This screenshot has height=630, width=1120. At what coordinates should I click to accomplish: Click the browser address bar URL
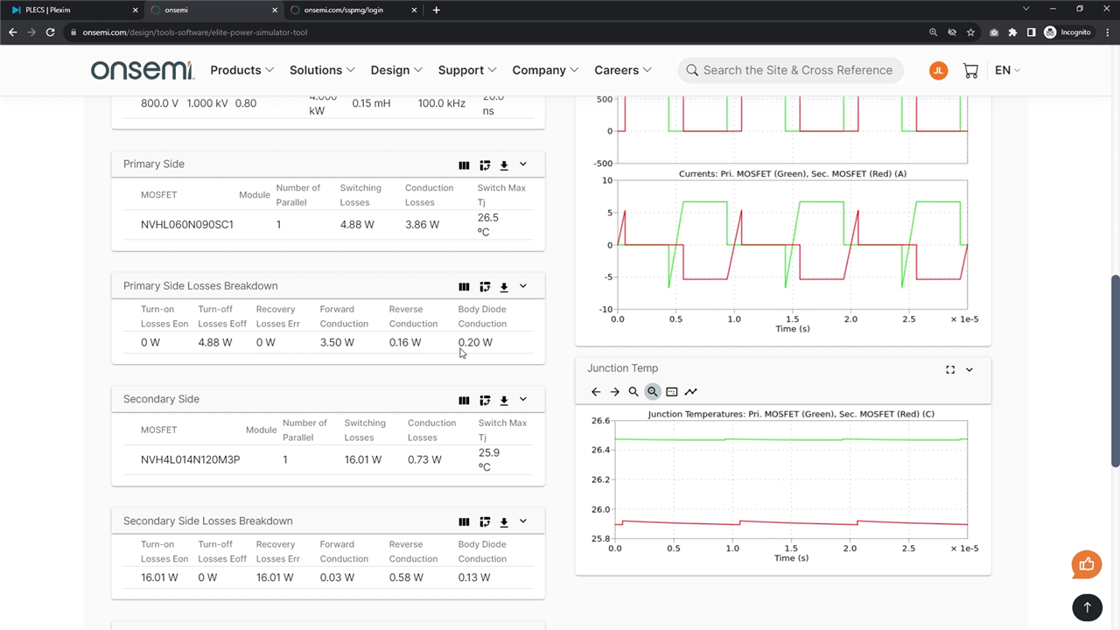click(195, 32)
